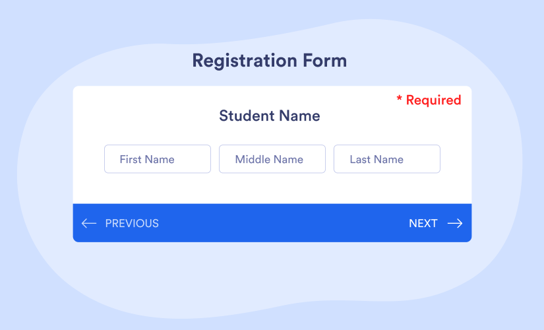Screen dimensions: 544x330
Task: Click the gap between First and Middle Name fields
Action: (215, 159)
